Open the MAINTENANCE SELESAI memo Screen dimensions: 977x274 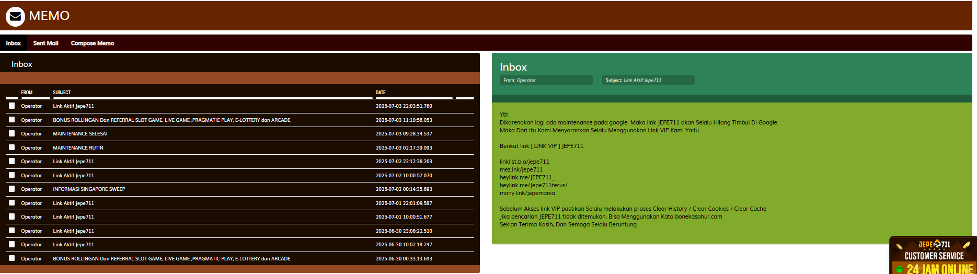[80, 134]
